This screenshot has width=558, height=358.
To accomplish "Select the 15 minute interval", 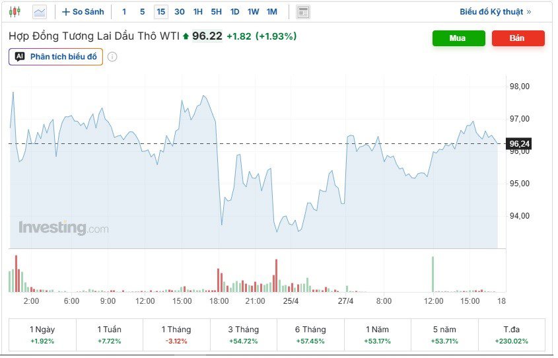I will (x=161, y=12).
